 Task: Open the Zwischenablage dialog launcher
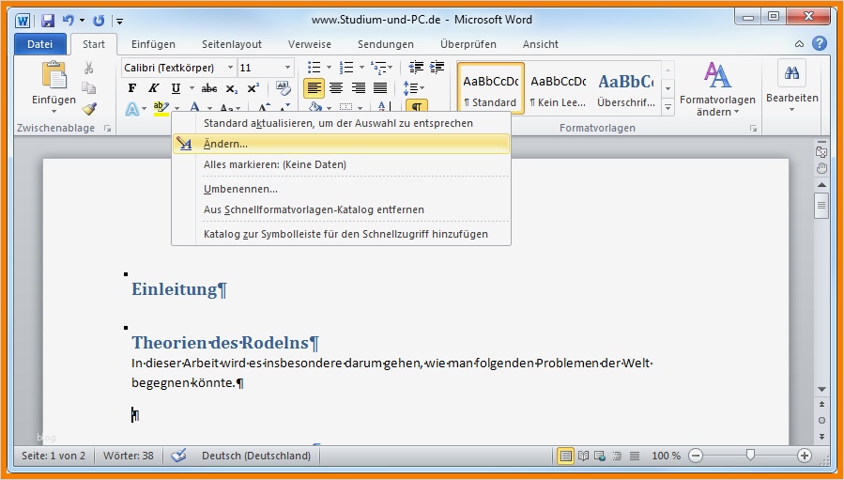pos(108,128)
